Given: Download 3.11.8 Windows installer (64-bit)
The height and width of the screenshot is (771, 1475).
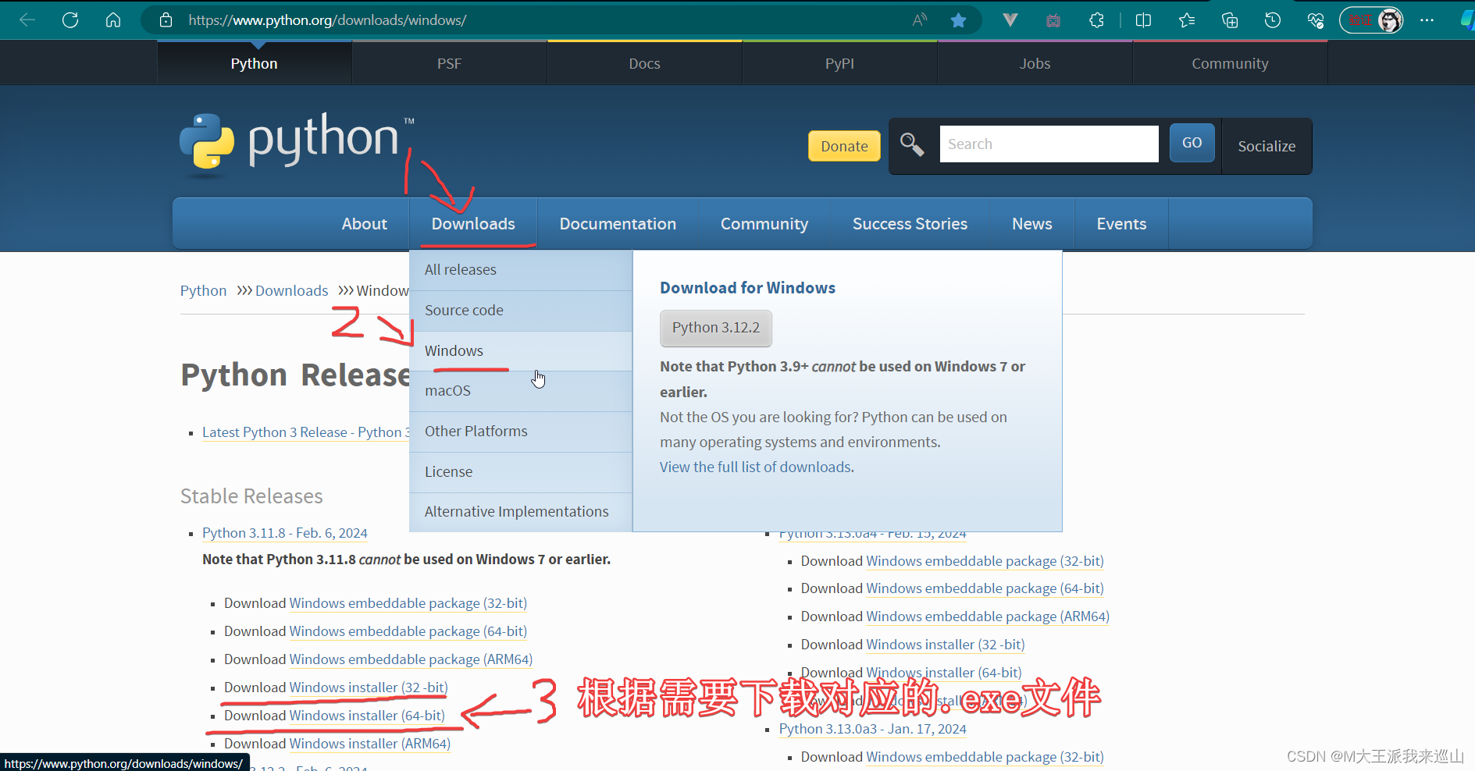Looking at the screenshot, I should coord(367,716).
